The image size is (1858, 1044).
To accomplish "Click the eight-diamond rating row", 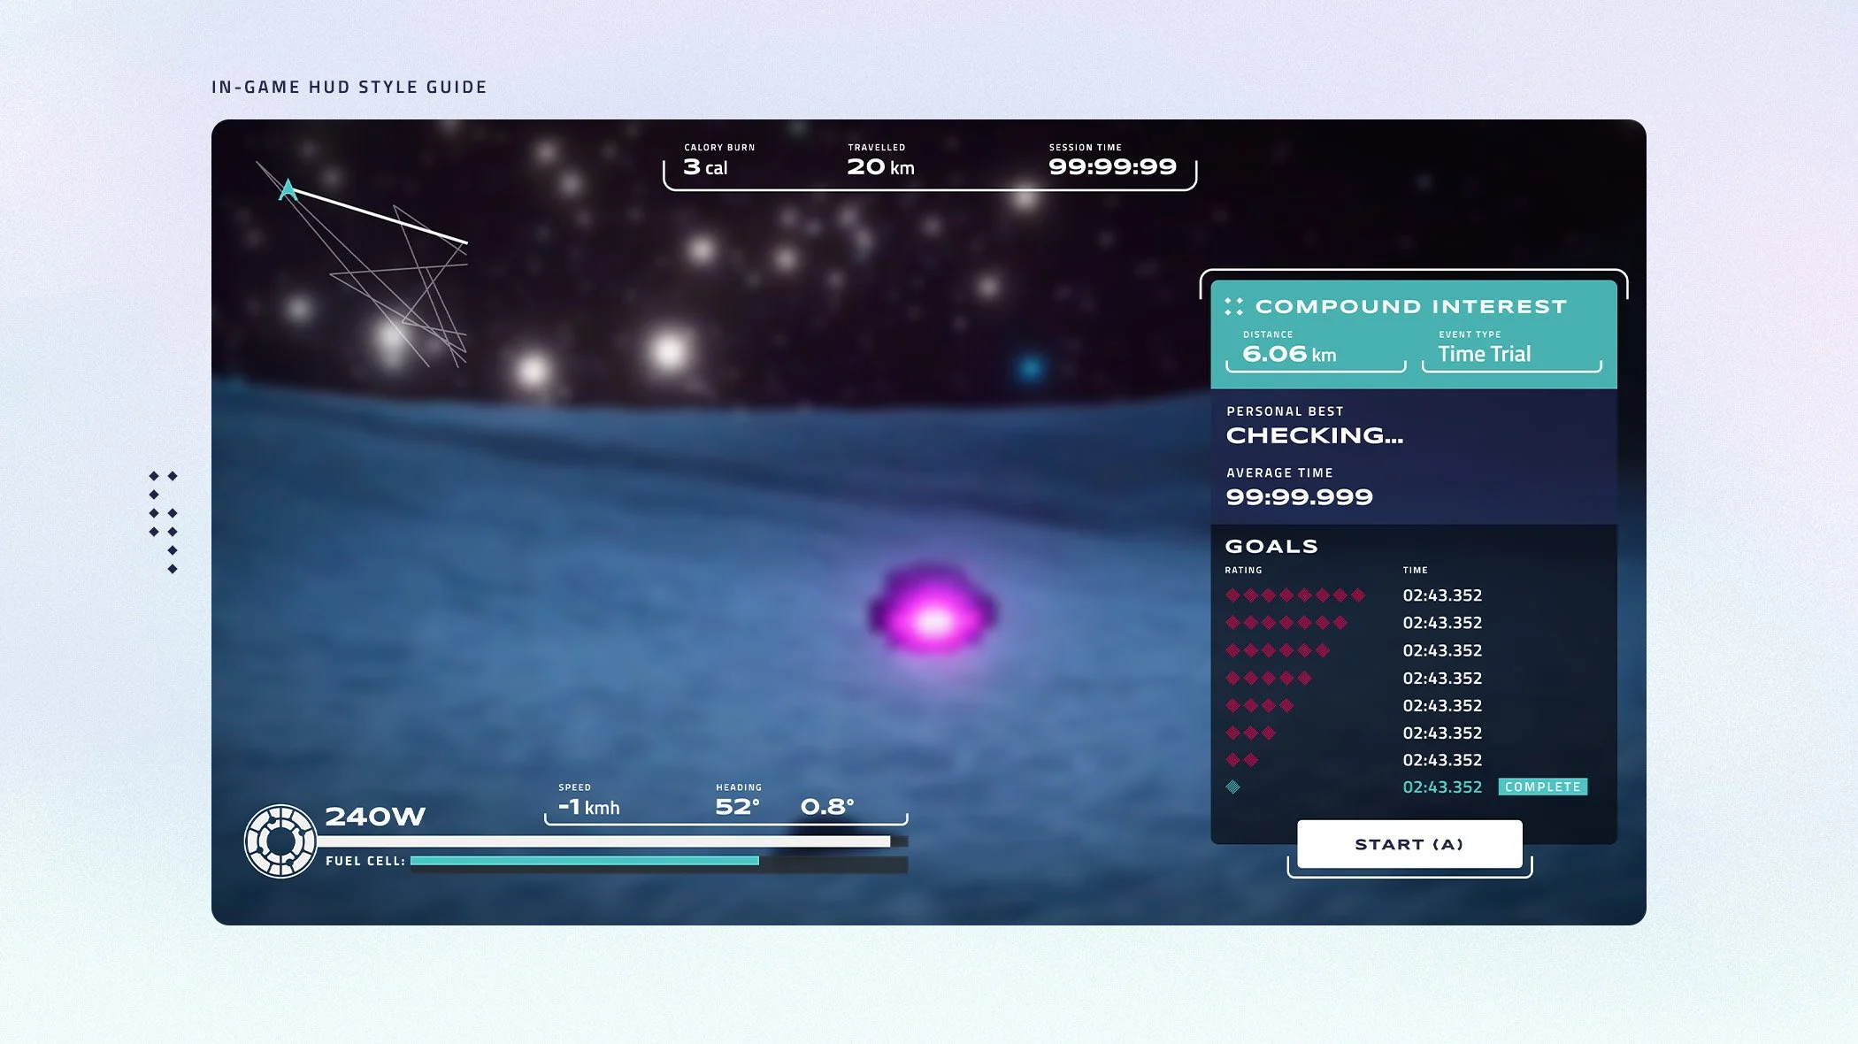I will coord(1294,595).
